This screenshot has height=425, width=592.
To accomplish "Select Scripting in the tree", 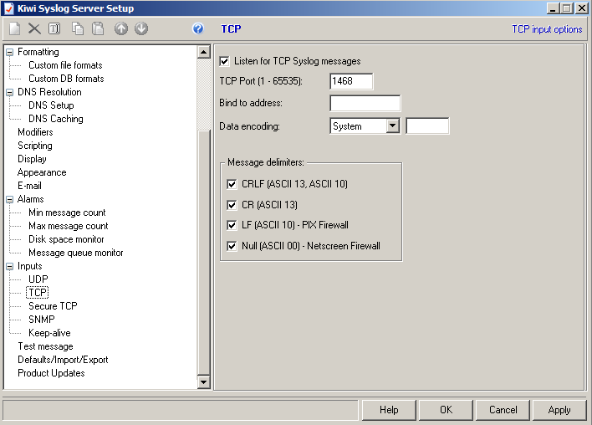I will coord(35,146).
